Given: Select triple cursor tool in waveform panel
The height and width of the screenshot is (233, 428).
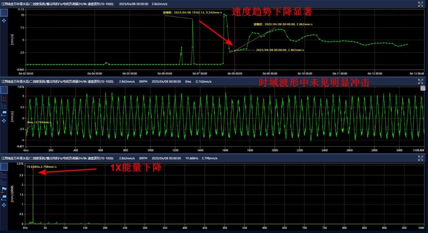Looking at the screenshot, I should (4, 105).
